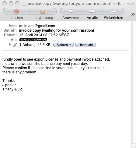Viewport: 136px width, 148px height.
Task: Click inside the email body text
Action: [x=56, y=66]
